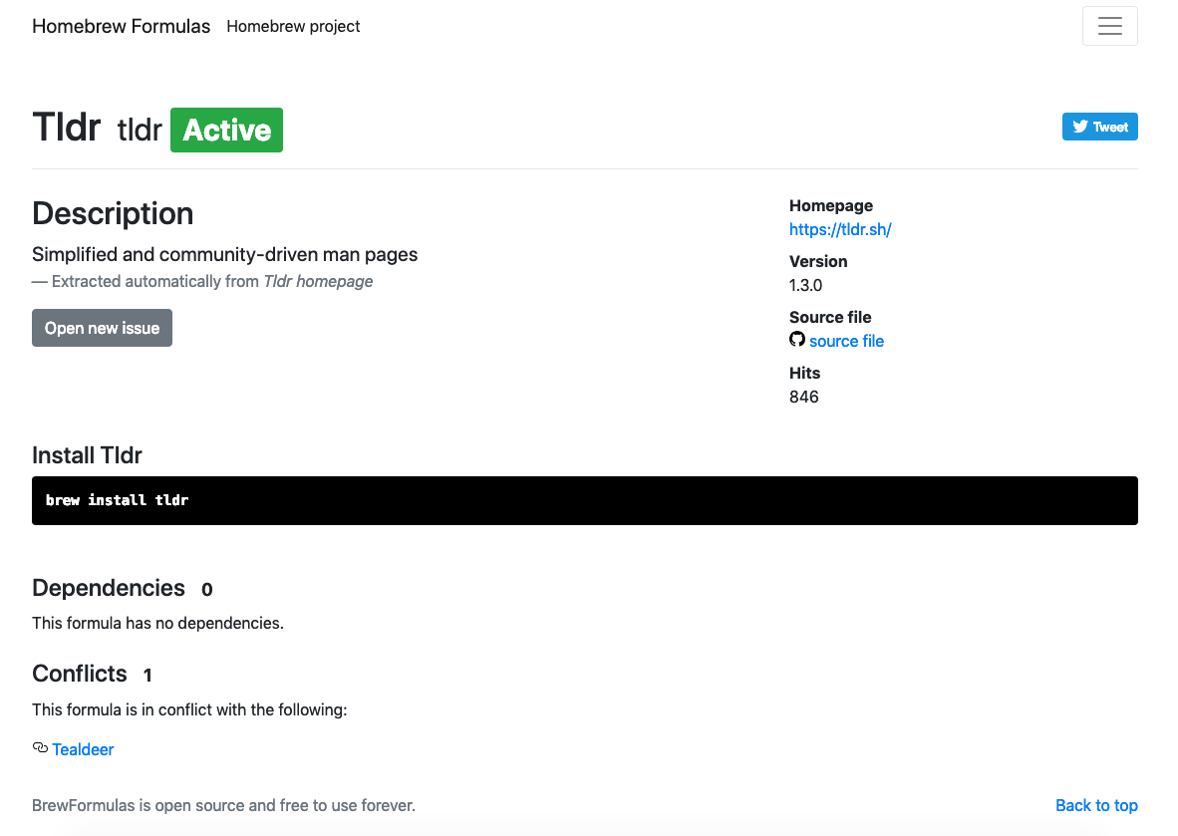Click the Dependencies heading
The height and width of the screenshot is (836, 1178).
pos(109,588)
